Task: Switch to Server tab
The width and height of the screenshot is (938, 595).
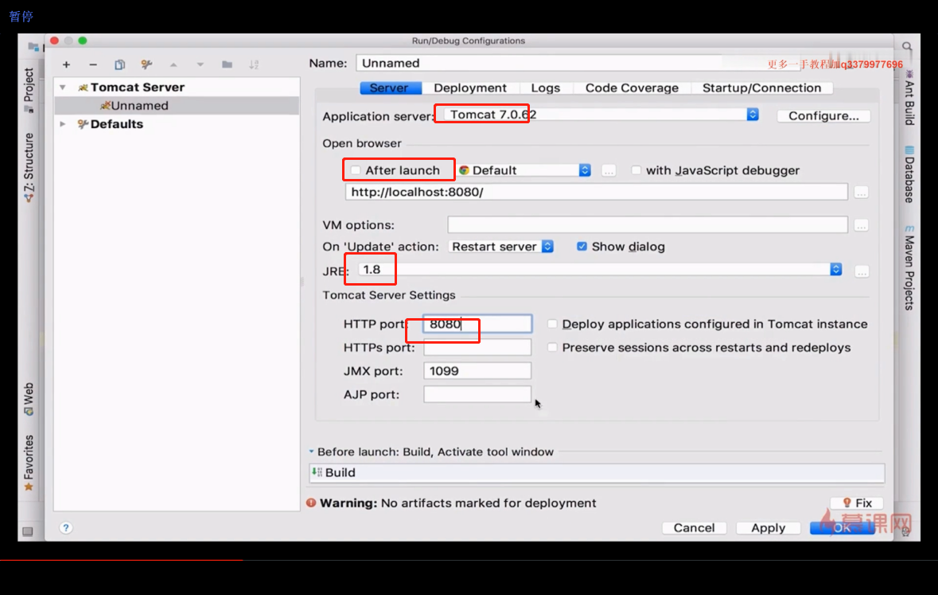Action: (x=389, y=88)
